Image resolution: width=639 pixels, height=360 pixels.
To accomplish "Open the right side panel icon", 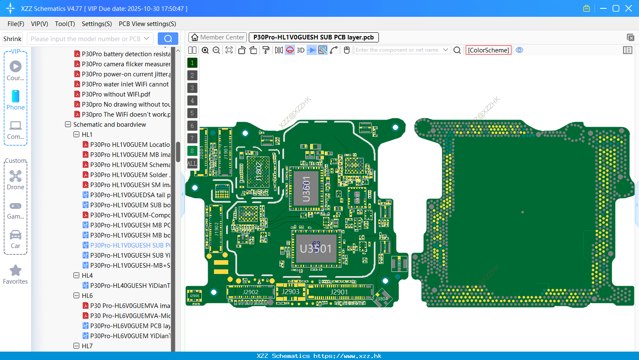I will 628,50.
